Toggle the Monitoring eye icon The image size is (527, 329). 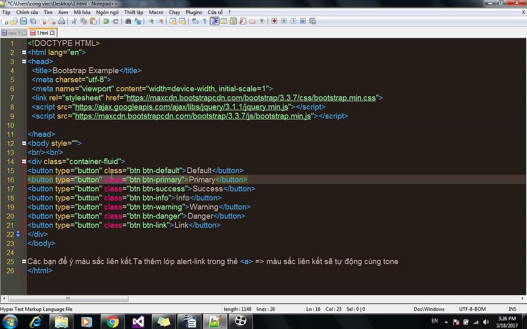[x=262, y=21]
